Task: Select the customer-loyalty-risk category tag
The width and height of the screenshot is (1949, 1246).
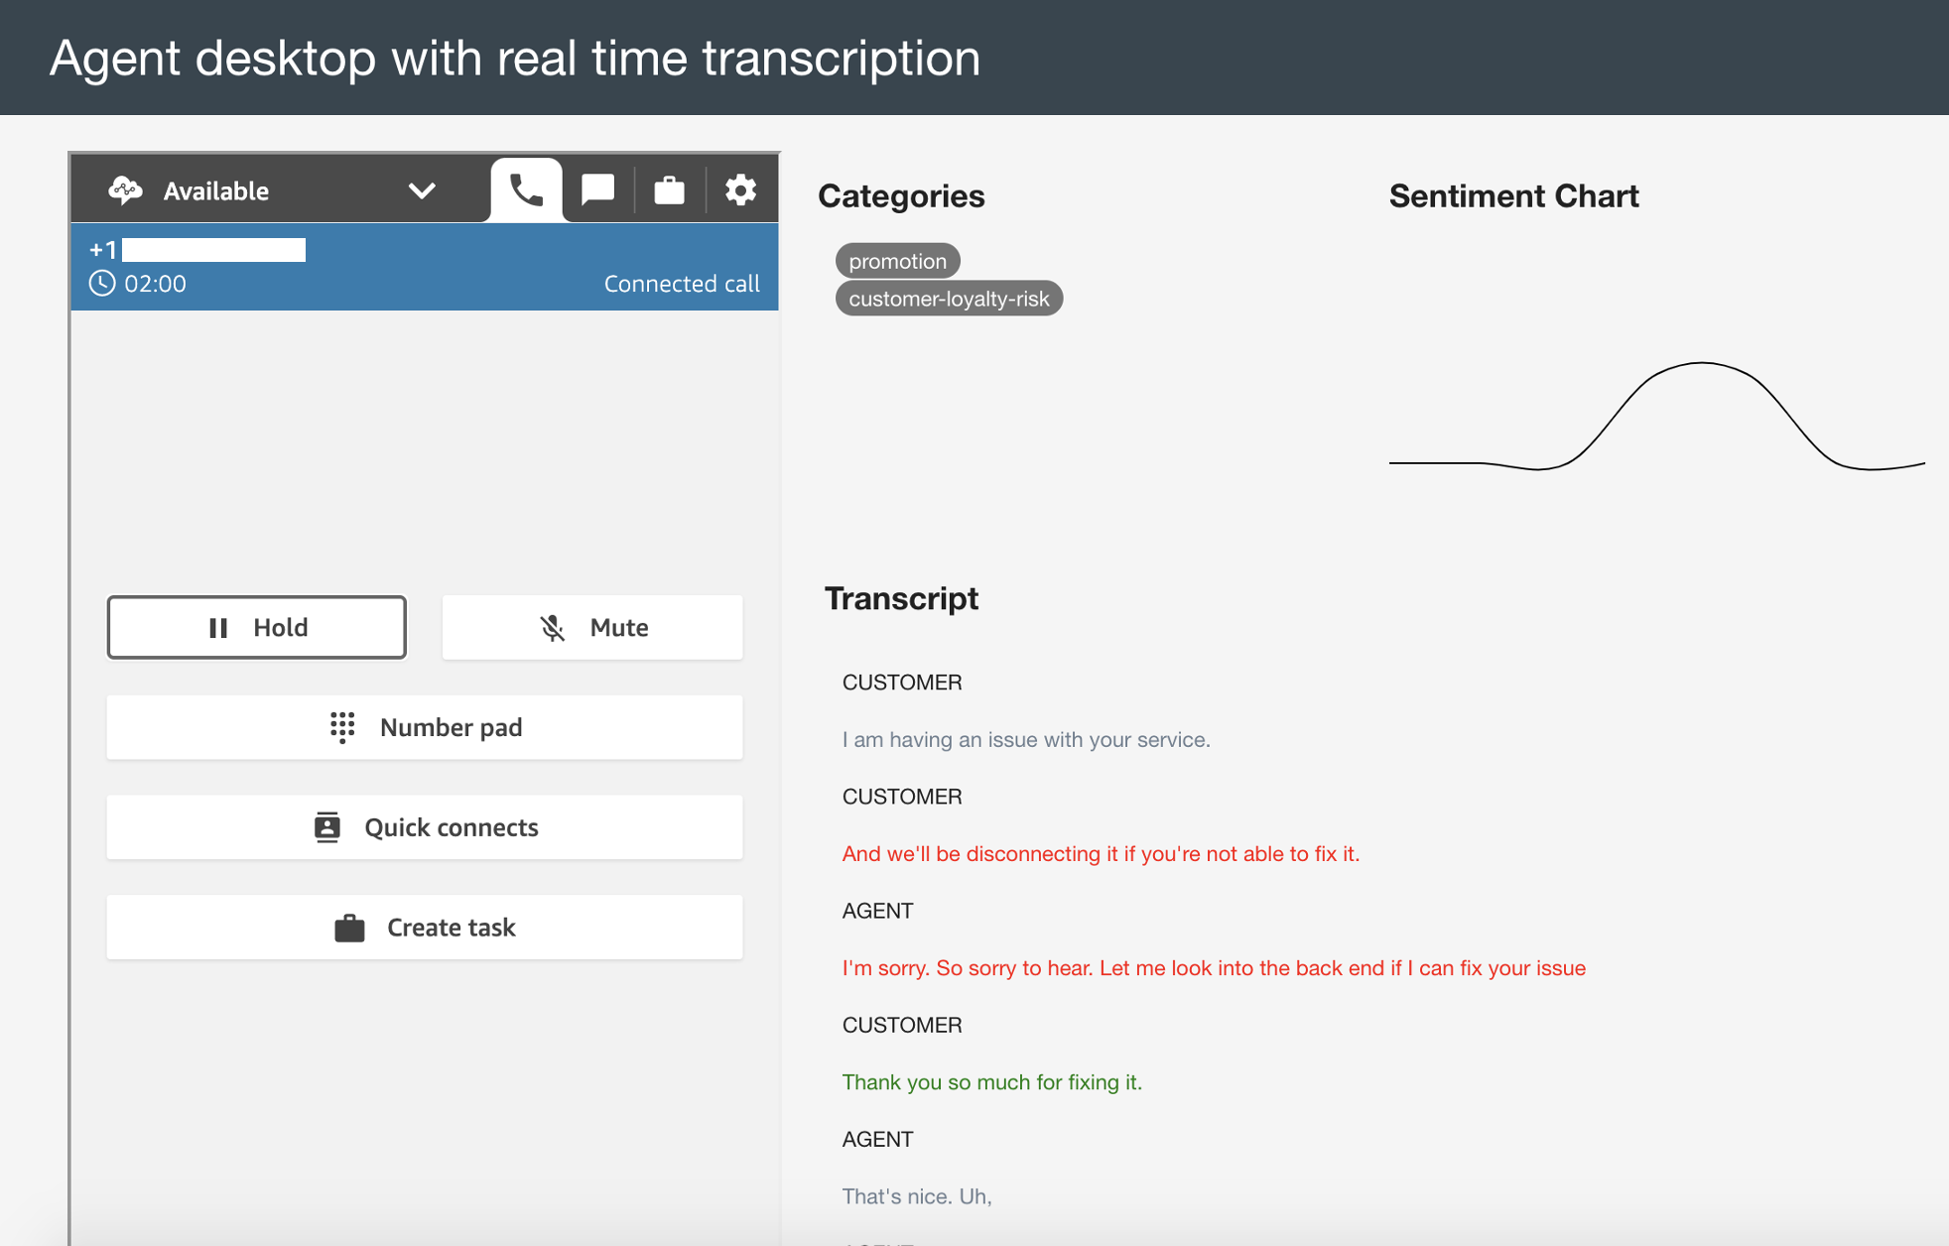Action: click(x=949, y=299)
